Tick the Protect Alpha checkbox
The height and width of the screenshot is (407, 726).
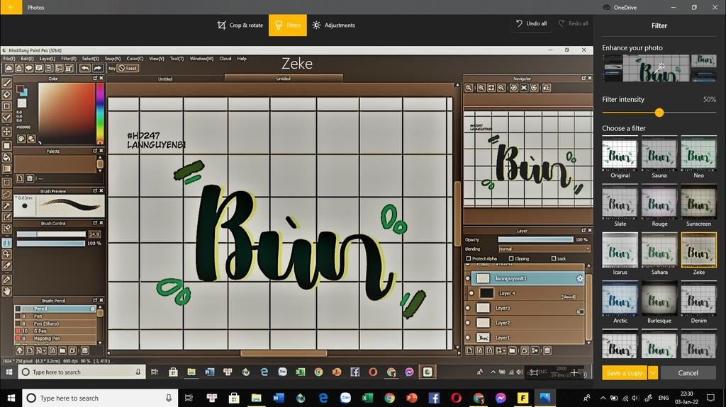point(469,258)
